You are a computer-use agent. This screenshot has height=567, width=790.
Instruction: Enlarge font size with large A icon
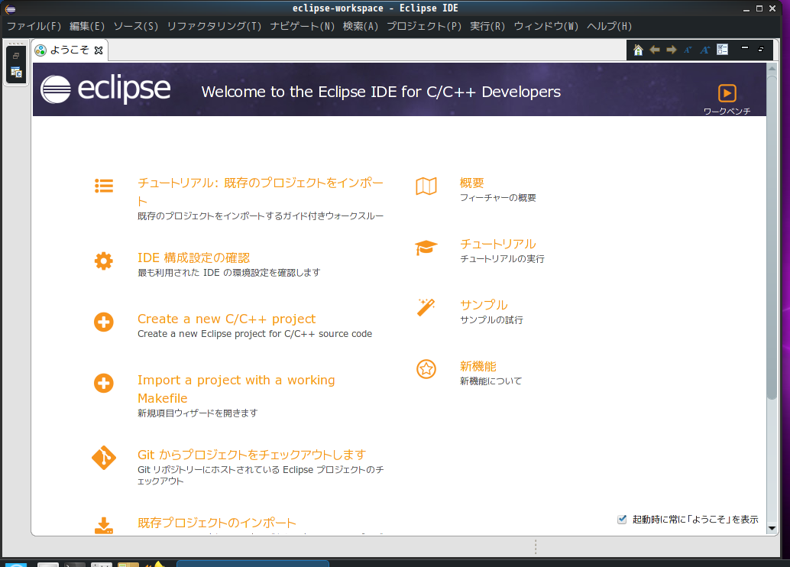705,50
